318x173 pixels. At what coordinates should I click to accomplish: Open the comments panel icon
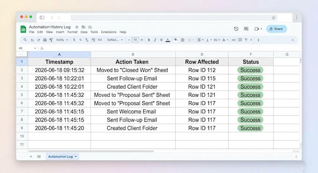(x=246, y=29)
